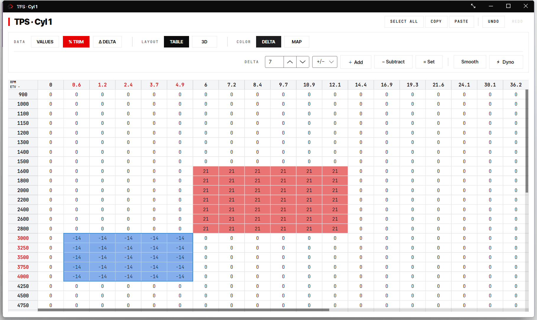Image resolution: width=537 pixels, height=320 pixels.
Task: Click the delta decrement down arrow
Action: click(x=303, y=62)
